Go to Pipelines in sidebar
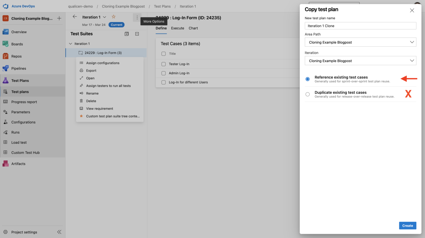425x238 pixels. coord(19,69)
